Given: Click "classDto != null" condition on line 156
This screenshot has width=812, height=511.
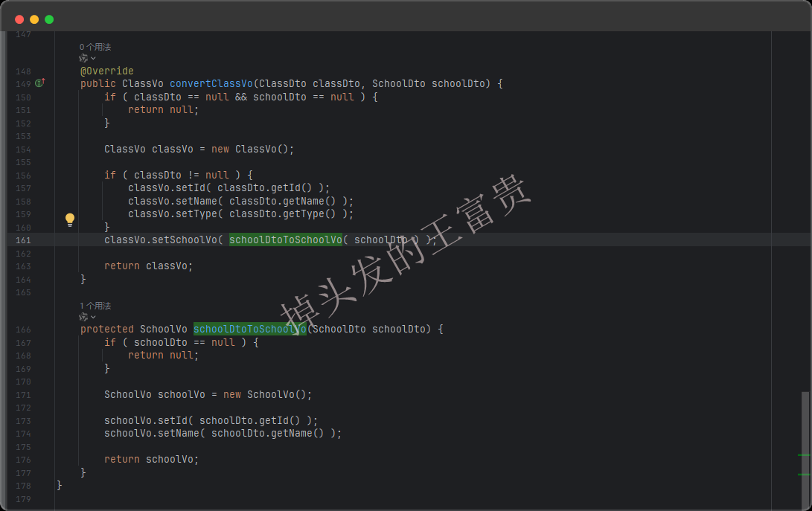Looking at the screenshot, I should [x=182, y=175].
